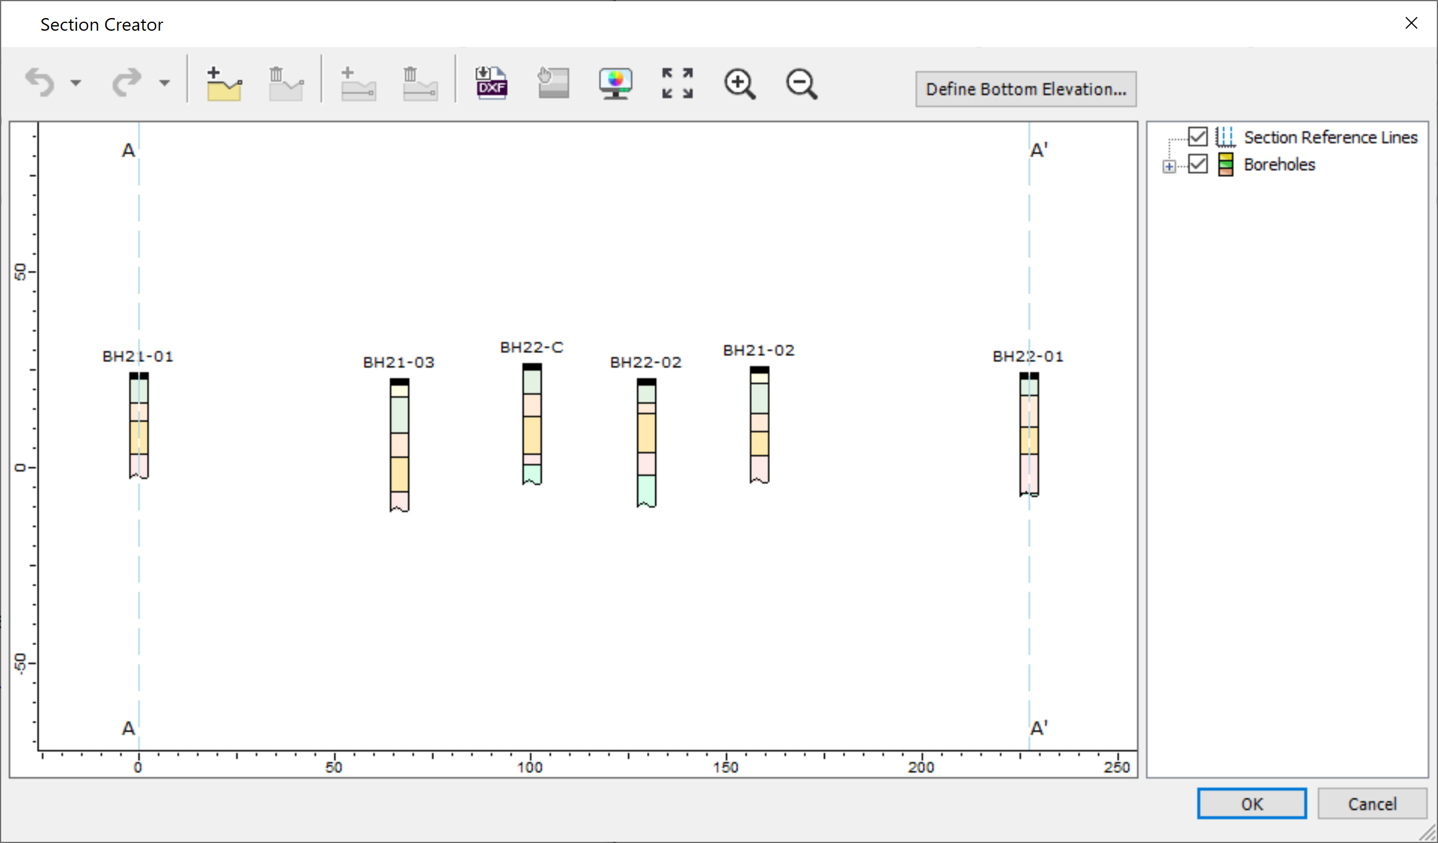Click the Redo arrow icon
The width and height of the screenshot is (1438, 843).
(127, 82)
